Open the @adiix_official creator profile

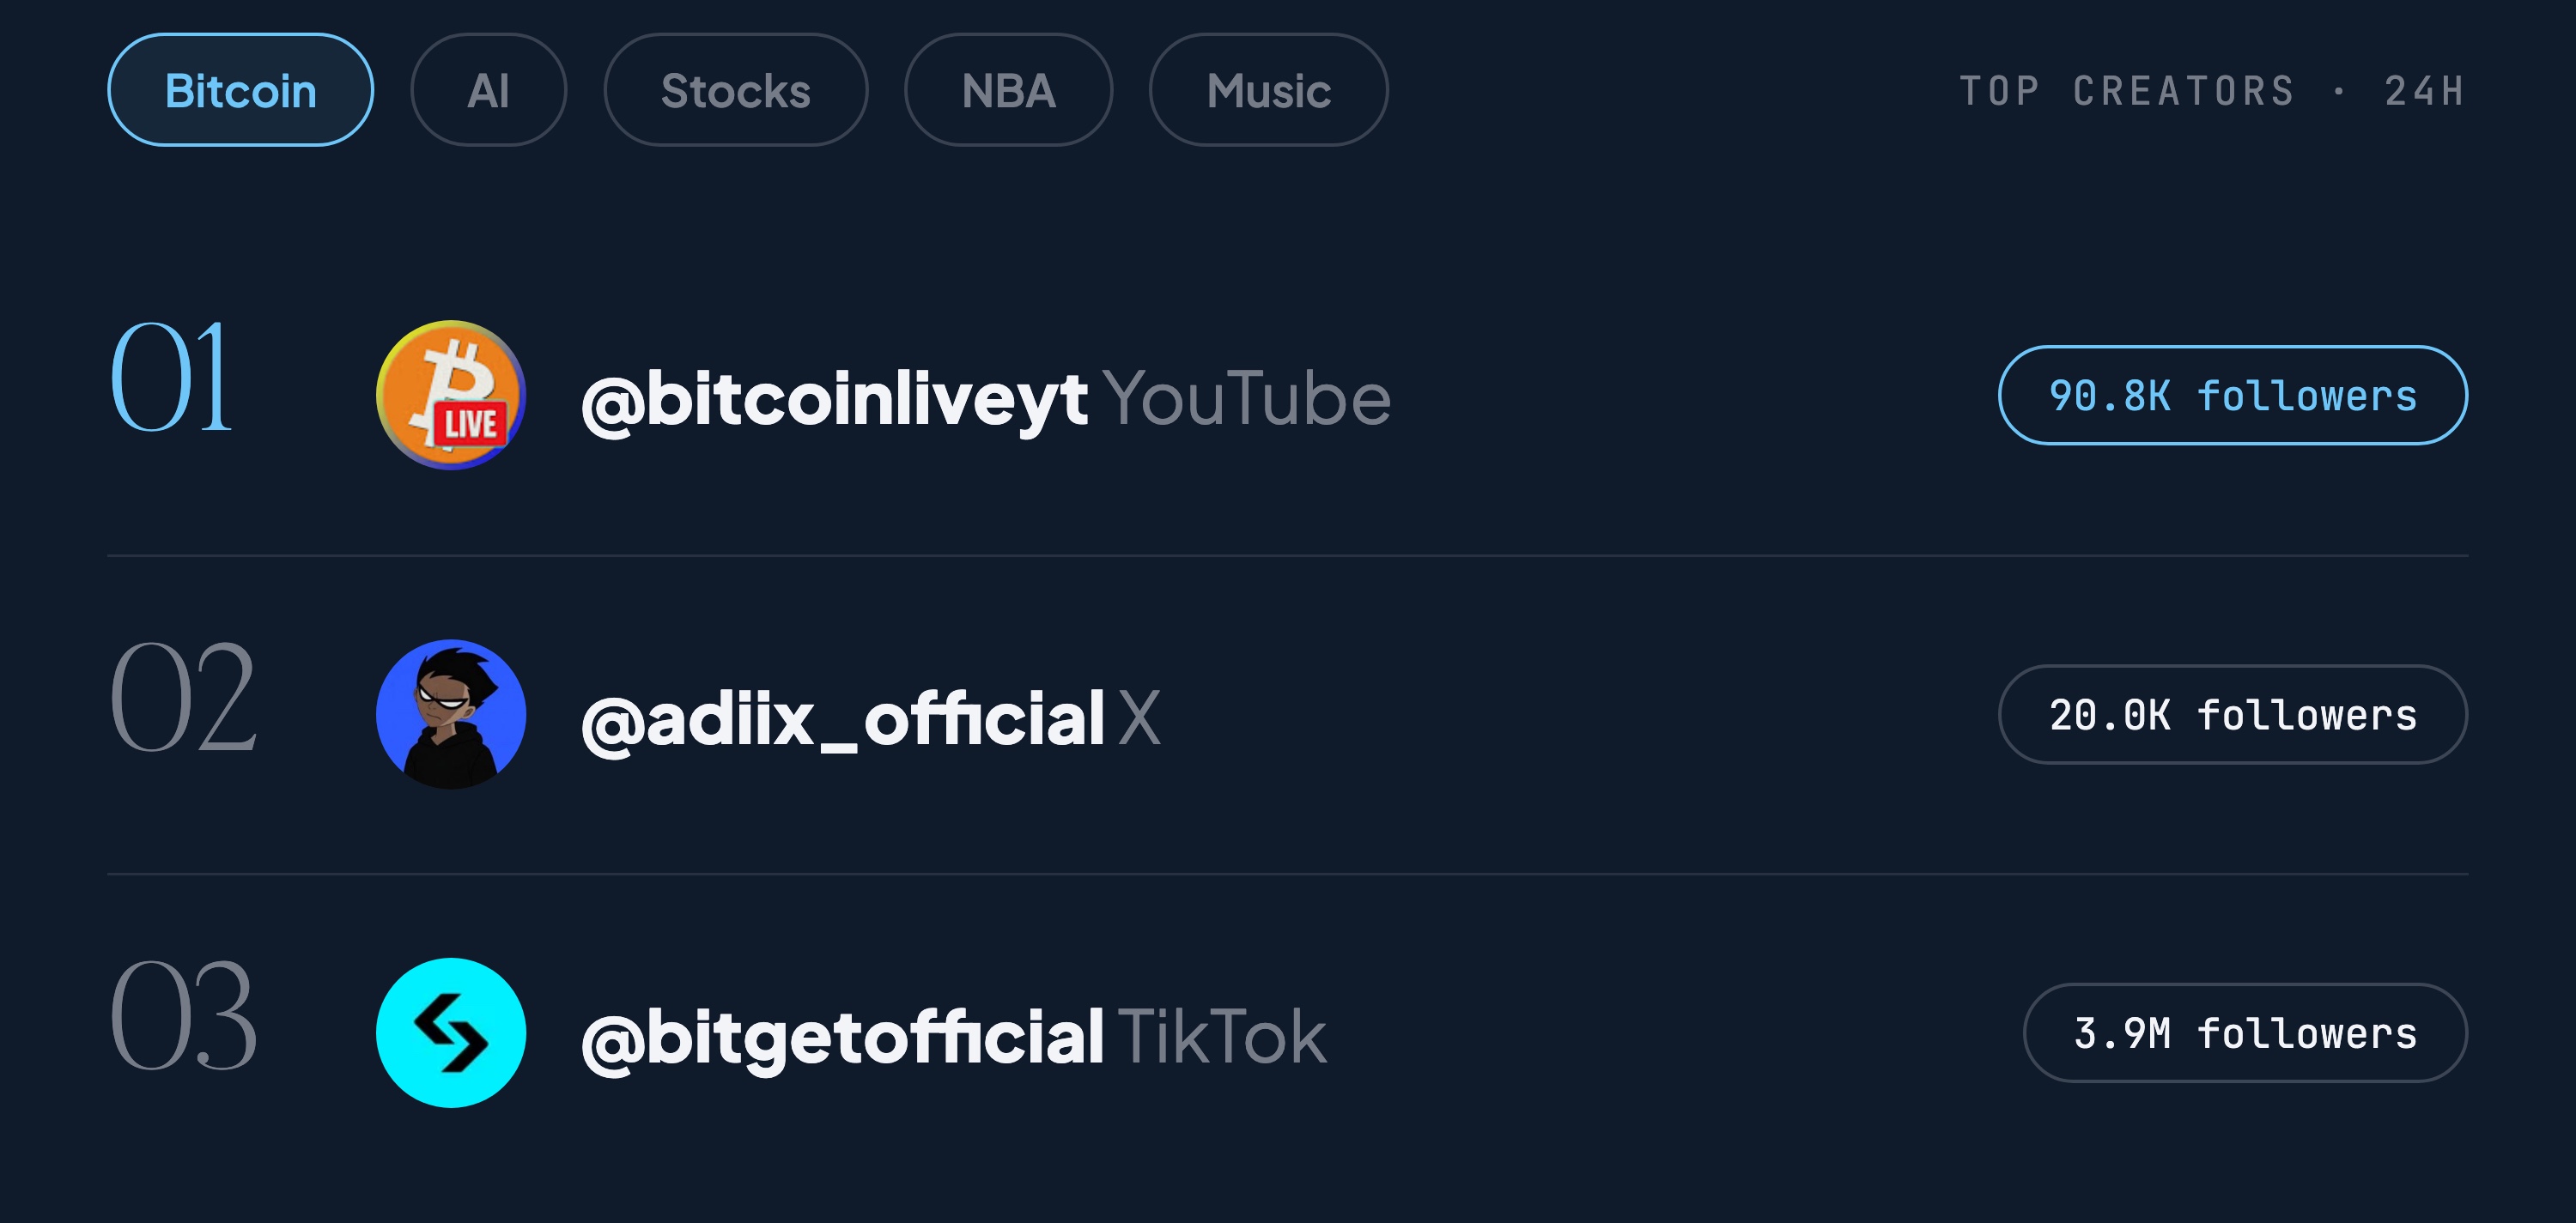pyautogui.click(x=842, y=719)
